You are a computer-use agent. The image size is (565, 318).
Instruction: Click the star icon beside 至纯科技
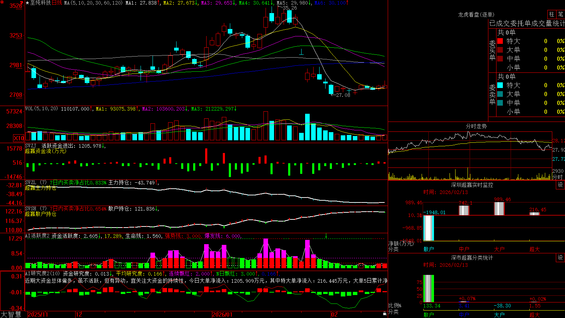[x=28, y=3]
